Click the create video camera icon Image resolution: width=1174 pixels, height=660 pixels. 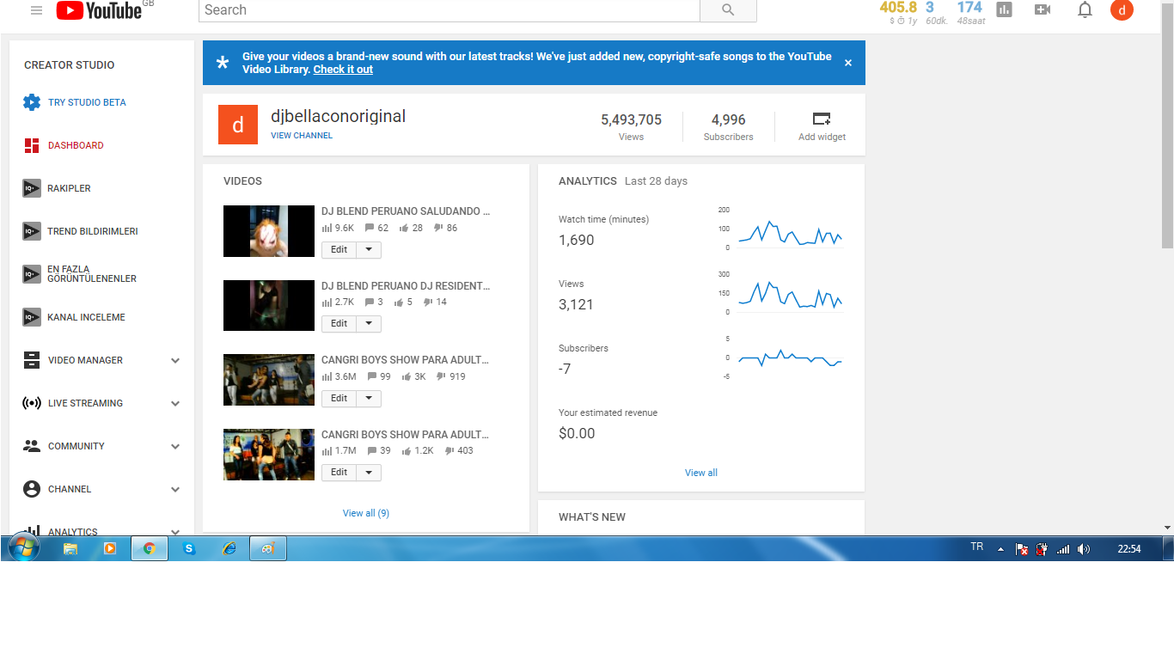(x=1043, y=9)
